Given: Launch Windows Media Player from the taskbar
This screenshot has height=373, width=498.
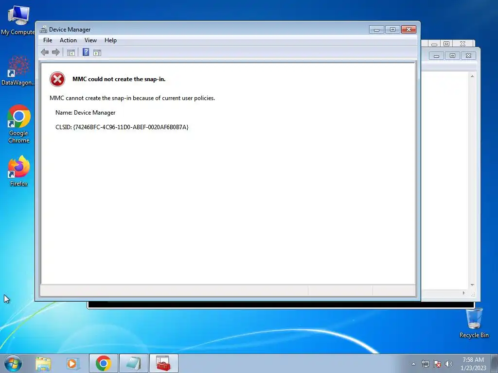Looking at the screenshot, I should click(73, 363).
